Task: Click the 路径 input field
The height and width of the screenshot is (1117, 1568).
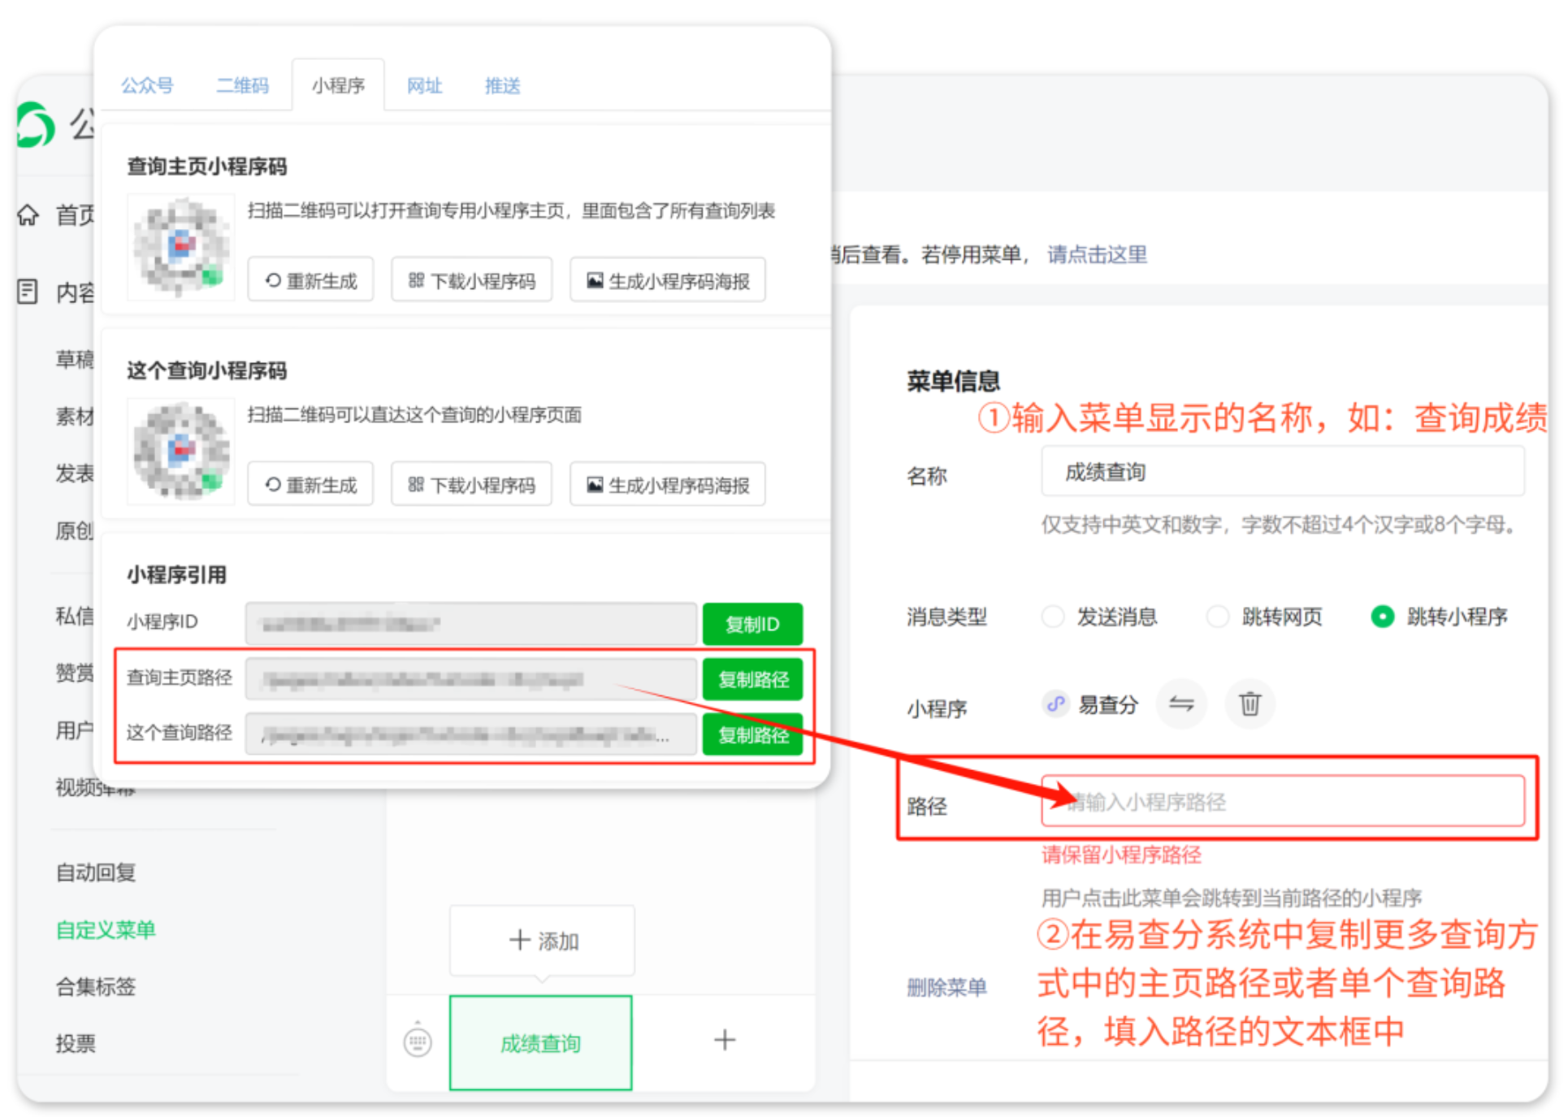Action: (x=1283, y=802)
